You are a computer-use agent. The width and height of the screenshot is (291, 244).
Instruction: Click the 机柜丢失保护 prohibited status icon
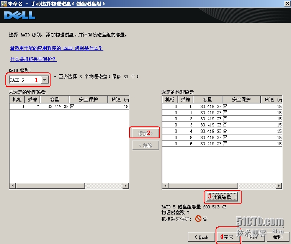(198, 219)
